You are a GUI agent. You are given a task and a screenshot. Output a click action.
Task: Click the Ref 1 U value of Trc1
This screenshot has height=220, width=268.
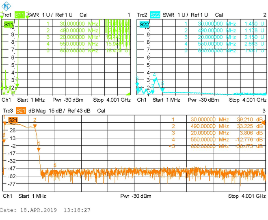pyautogui.click(x=64, y=15)
